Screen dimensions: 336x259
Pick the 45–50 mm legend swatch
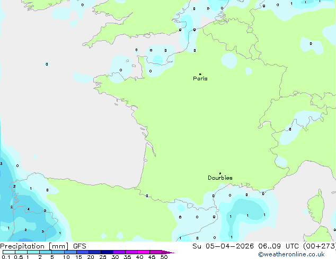click(x=156, y=252)
